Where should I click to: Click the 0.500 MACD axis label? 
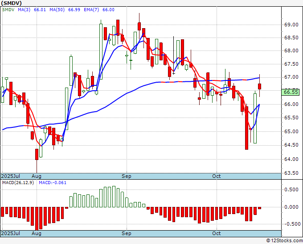(x=291, y=189)
